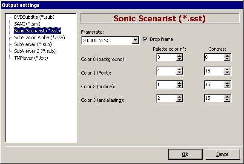Decrease Color 1 Font contrast value
Image resolution: width=244 pixels, height=164 pixels.
(x=227, y=73)
